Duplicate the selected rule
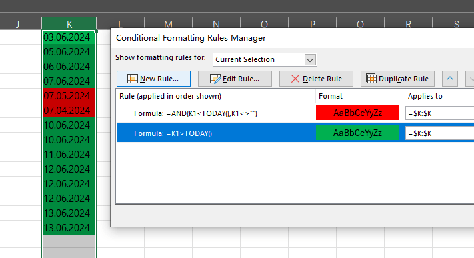The image size is (474, 258). (x=397, y=79)
